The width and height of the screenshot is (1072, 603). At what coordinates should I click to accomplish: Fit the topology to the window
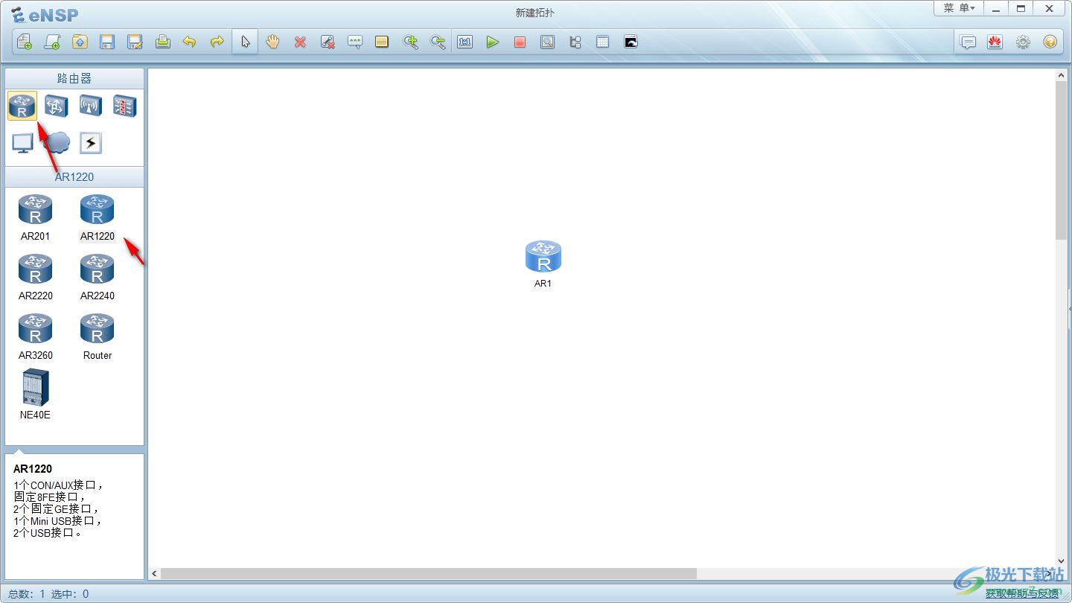(x=465, y=42)
